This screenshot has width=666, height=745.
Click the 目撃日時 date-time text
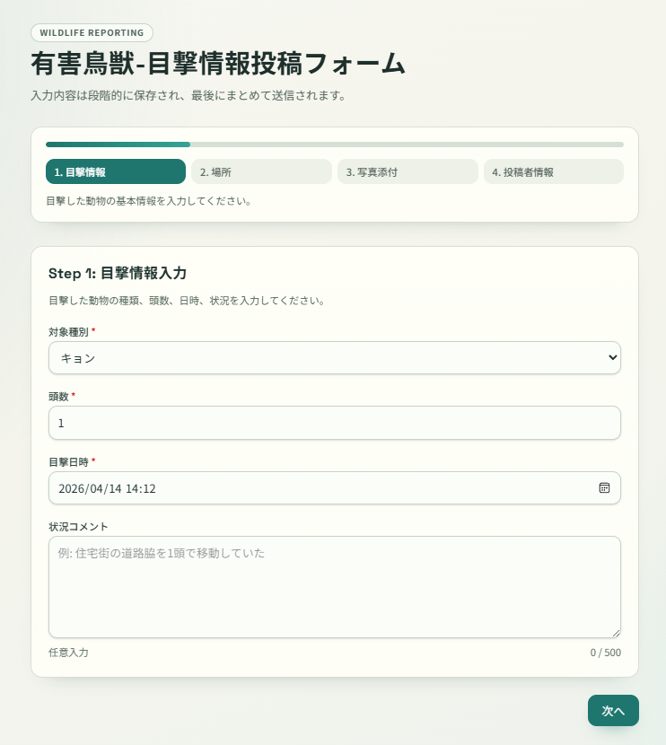pos(107,488)
